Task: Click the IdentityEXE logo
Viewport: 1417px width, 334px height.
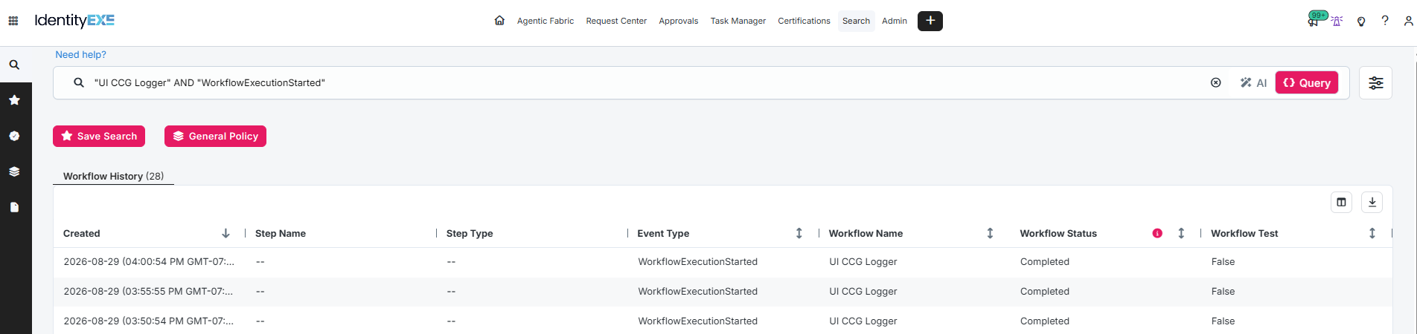Action: click(x=74, y=21)
